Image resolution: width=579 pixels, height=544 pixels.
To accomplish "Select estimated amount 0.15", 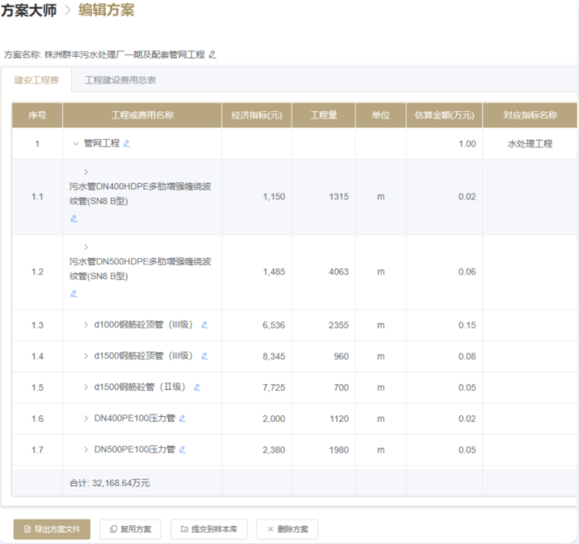I will tap(467, 325).
